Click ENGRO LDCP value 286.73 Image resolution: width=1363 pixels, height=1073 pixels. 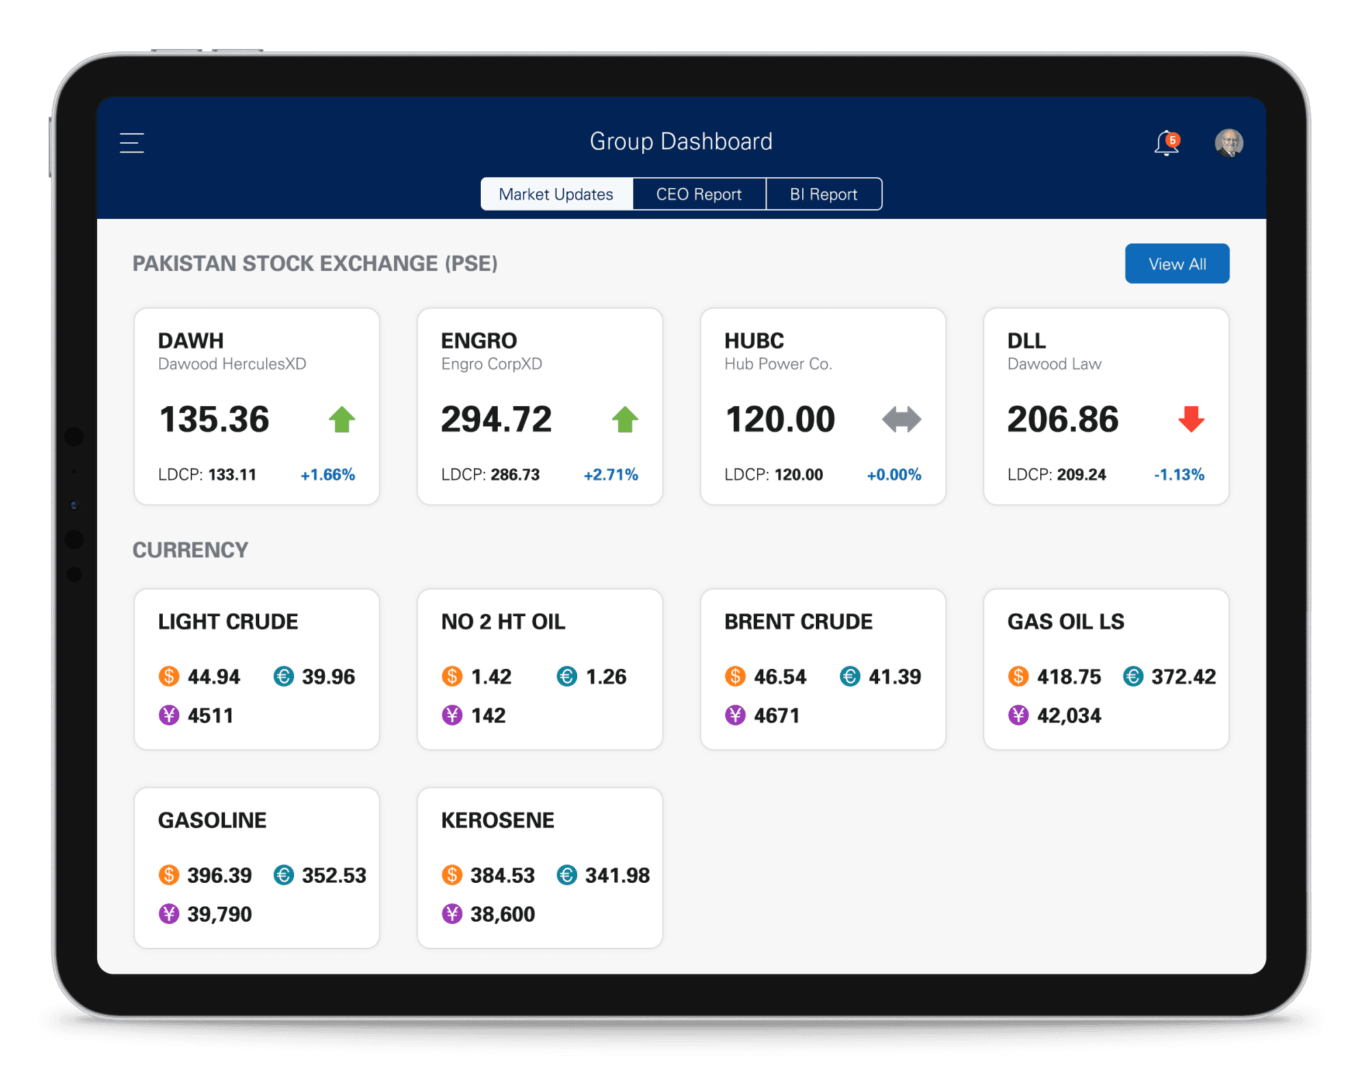click(x=515, y=475)
